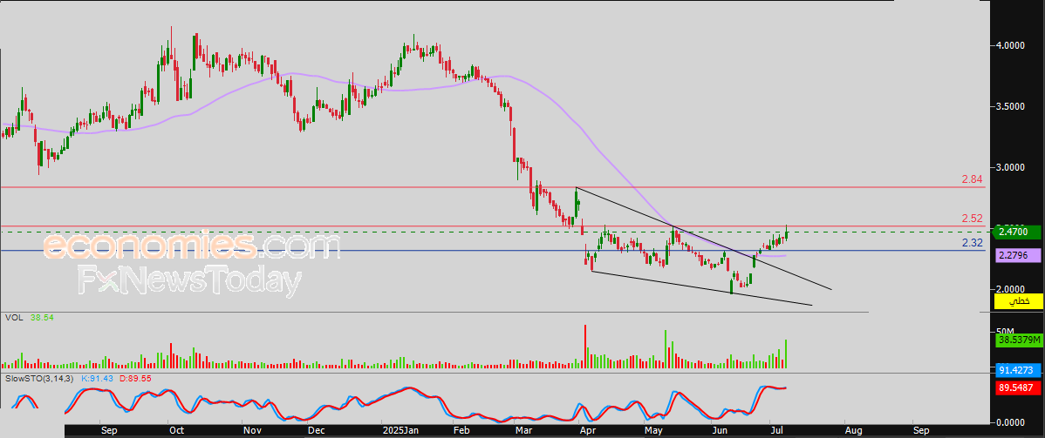Click the yellow خطي scale label

click(1018, 301)
